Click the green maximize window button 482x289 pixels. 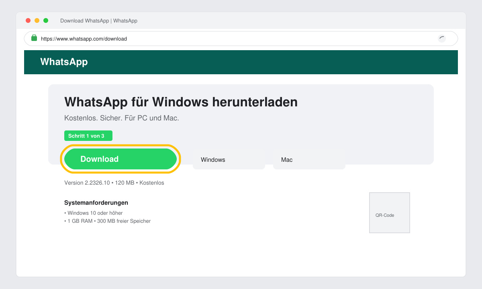(x=46, y=20)
